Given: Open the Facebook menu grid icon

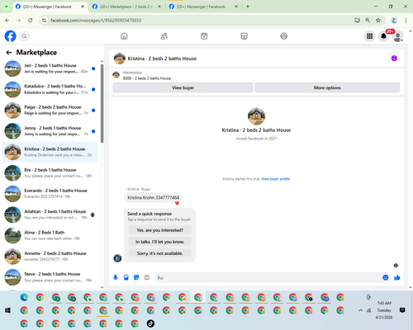Looking at the screenshot, I should click(x=370, y=36).
